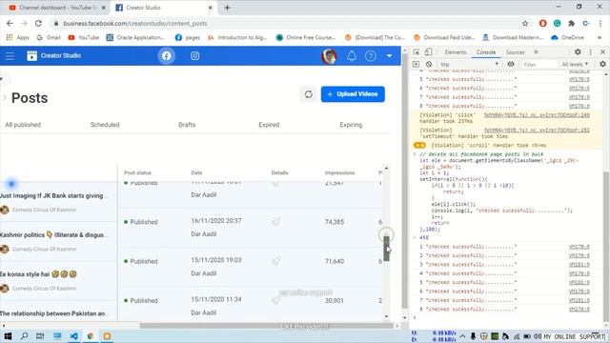Open the Gmail bookmark
610x343 pixels.
click(x=49, y=37)
